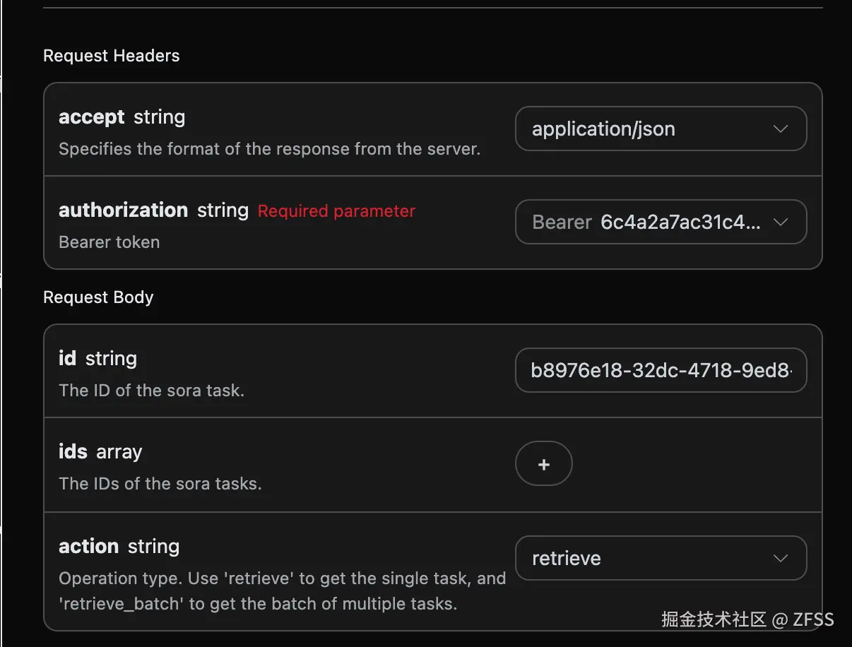Click into the sora task id input field
This screenshot has width=852, height=647.
click(x=660, y=370)
